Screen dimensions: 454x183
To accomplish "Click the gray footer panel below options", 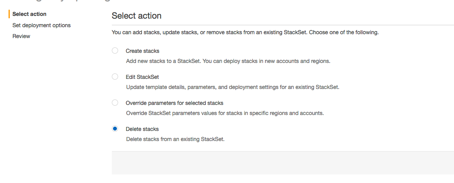I will click(283, 163).
